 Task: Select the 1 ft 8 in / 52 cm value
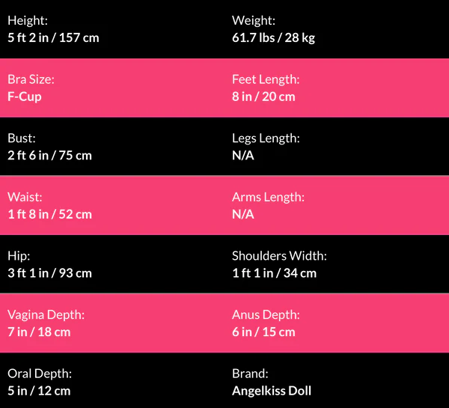click(49, 214)
